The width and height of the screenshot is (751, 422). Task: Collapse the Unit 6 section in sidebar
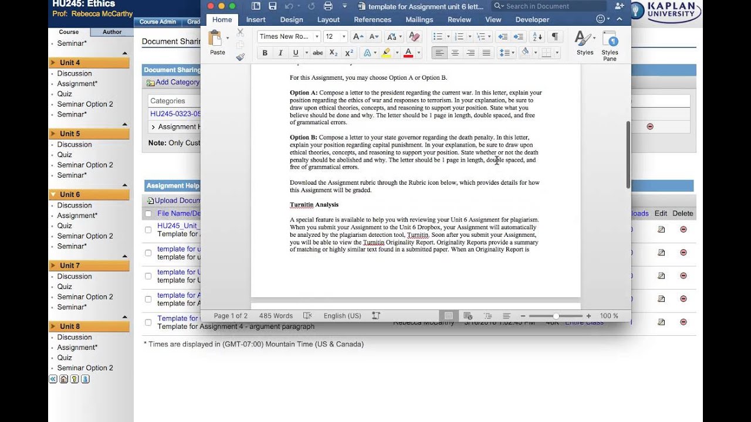click(53, 195)
